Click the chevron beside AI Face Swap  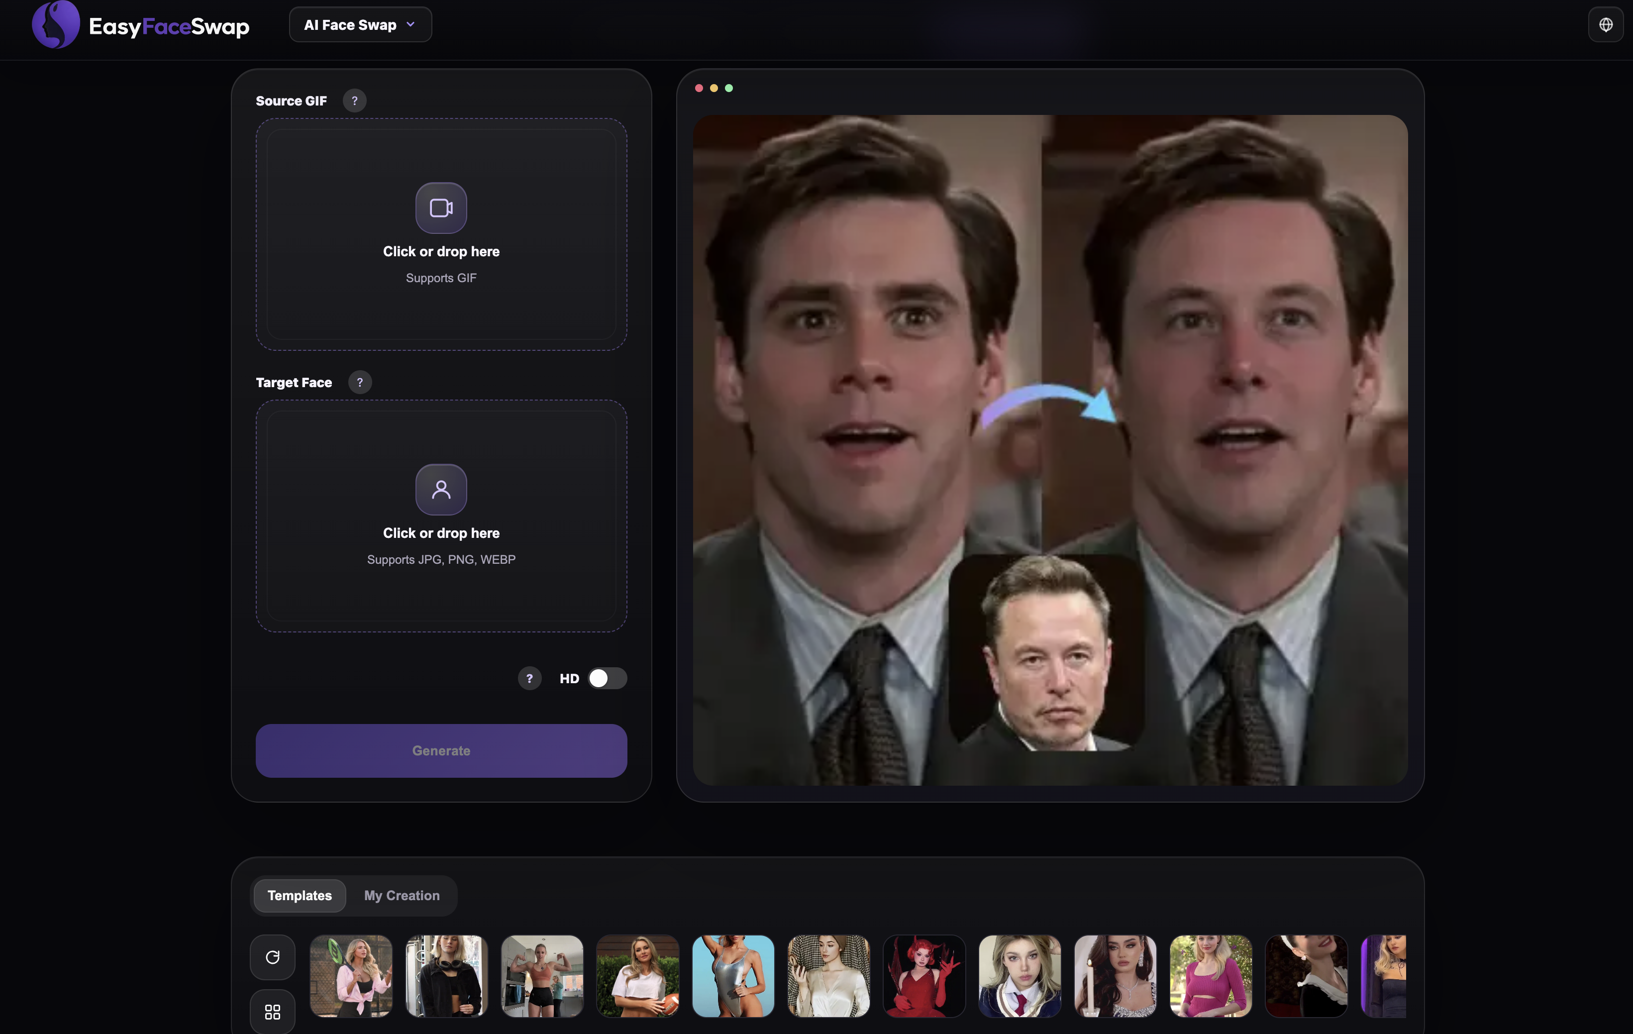tap(410, 25)
